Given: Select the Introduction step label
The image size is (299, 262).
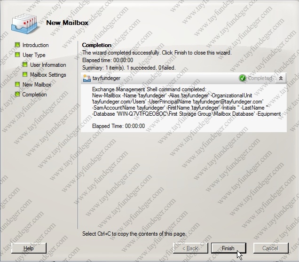Looking at the screenshot, I should [x=35, y=45].
